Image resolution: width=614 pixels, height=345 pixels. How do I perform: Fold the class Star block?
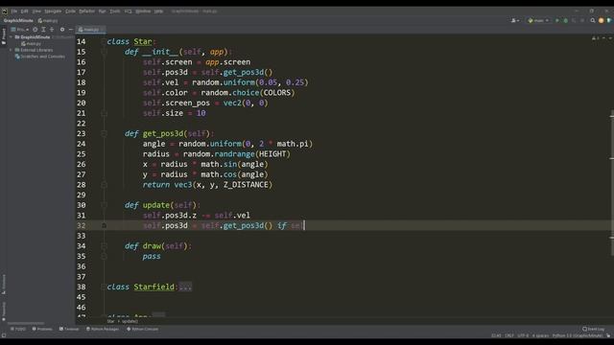pyautogui.click(x=104, y=41)
